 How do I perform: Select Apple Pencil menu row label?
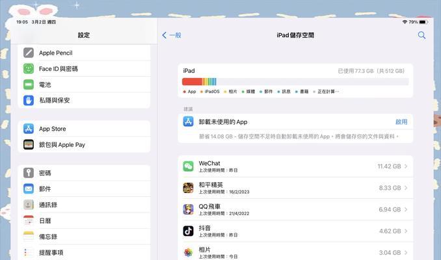pyautogui.click(x=56, y=53)
